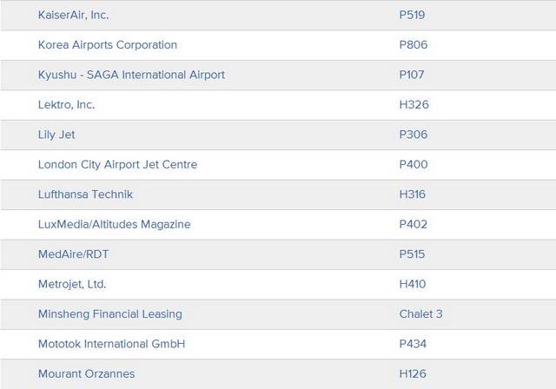Click booth H126 at the bottom
The image size is (556, 389).
[414, 373]
